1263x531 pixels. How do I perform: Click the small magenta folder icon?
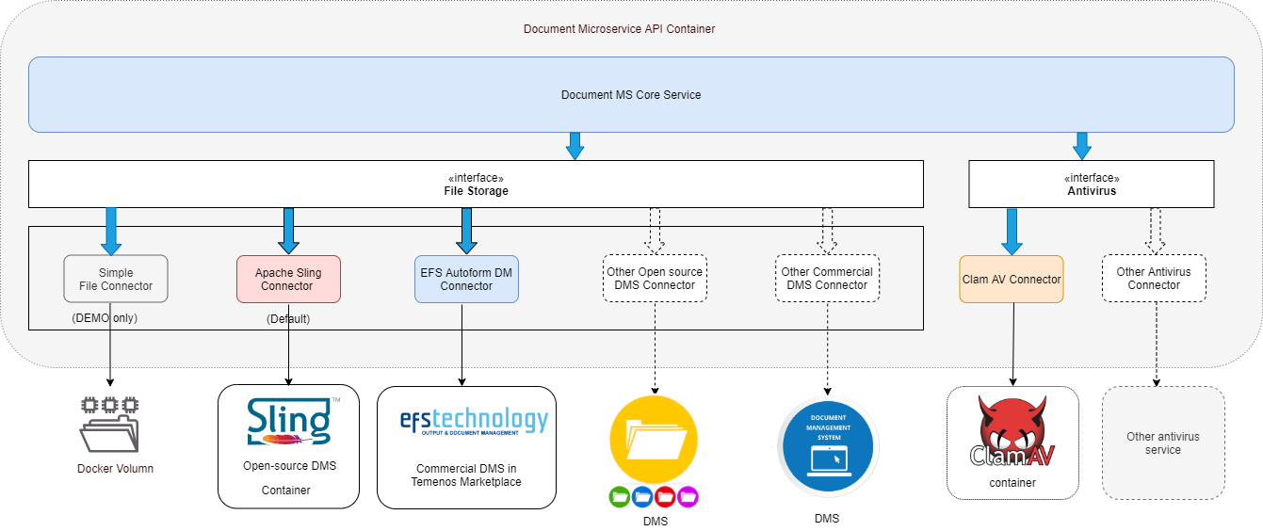tap(687, 496)
